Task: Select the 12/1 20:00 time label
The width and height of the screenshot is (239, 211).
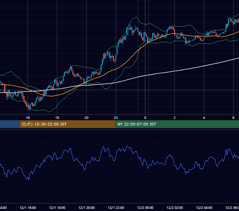Action: 86,207
